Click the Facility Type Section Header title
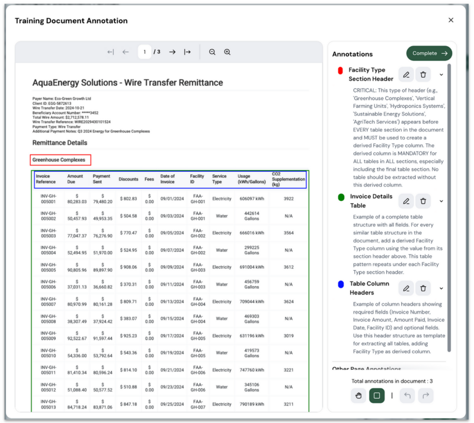 coord(371,75)
